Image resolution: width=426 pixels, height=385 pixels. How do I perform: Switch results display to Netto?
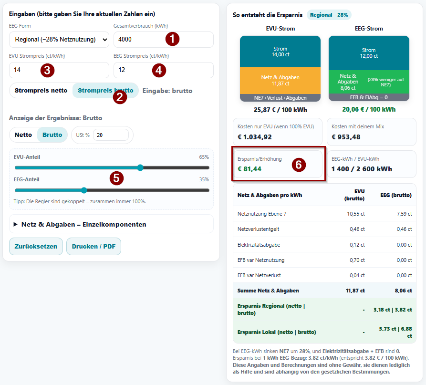[x=23, y=135]
